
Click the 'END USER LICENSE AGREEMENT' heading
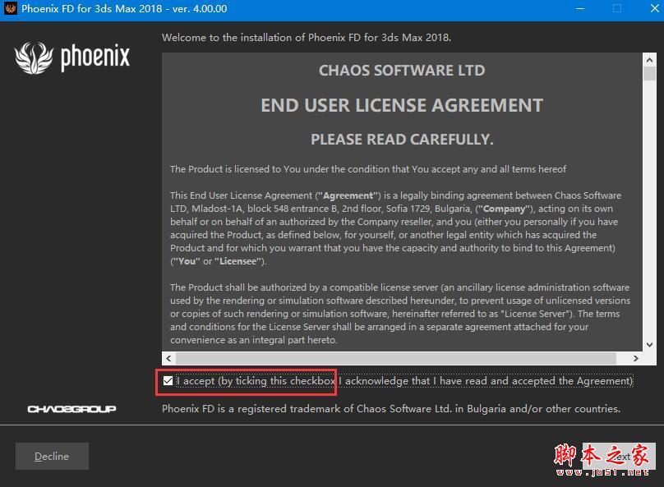tap(402, 105)
